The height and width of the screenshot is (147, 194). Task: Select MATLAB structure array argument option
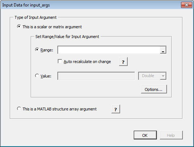(x=19, y=109)
